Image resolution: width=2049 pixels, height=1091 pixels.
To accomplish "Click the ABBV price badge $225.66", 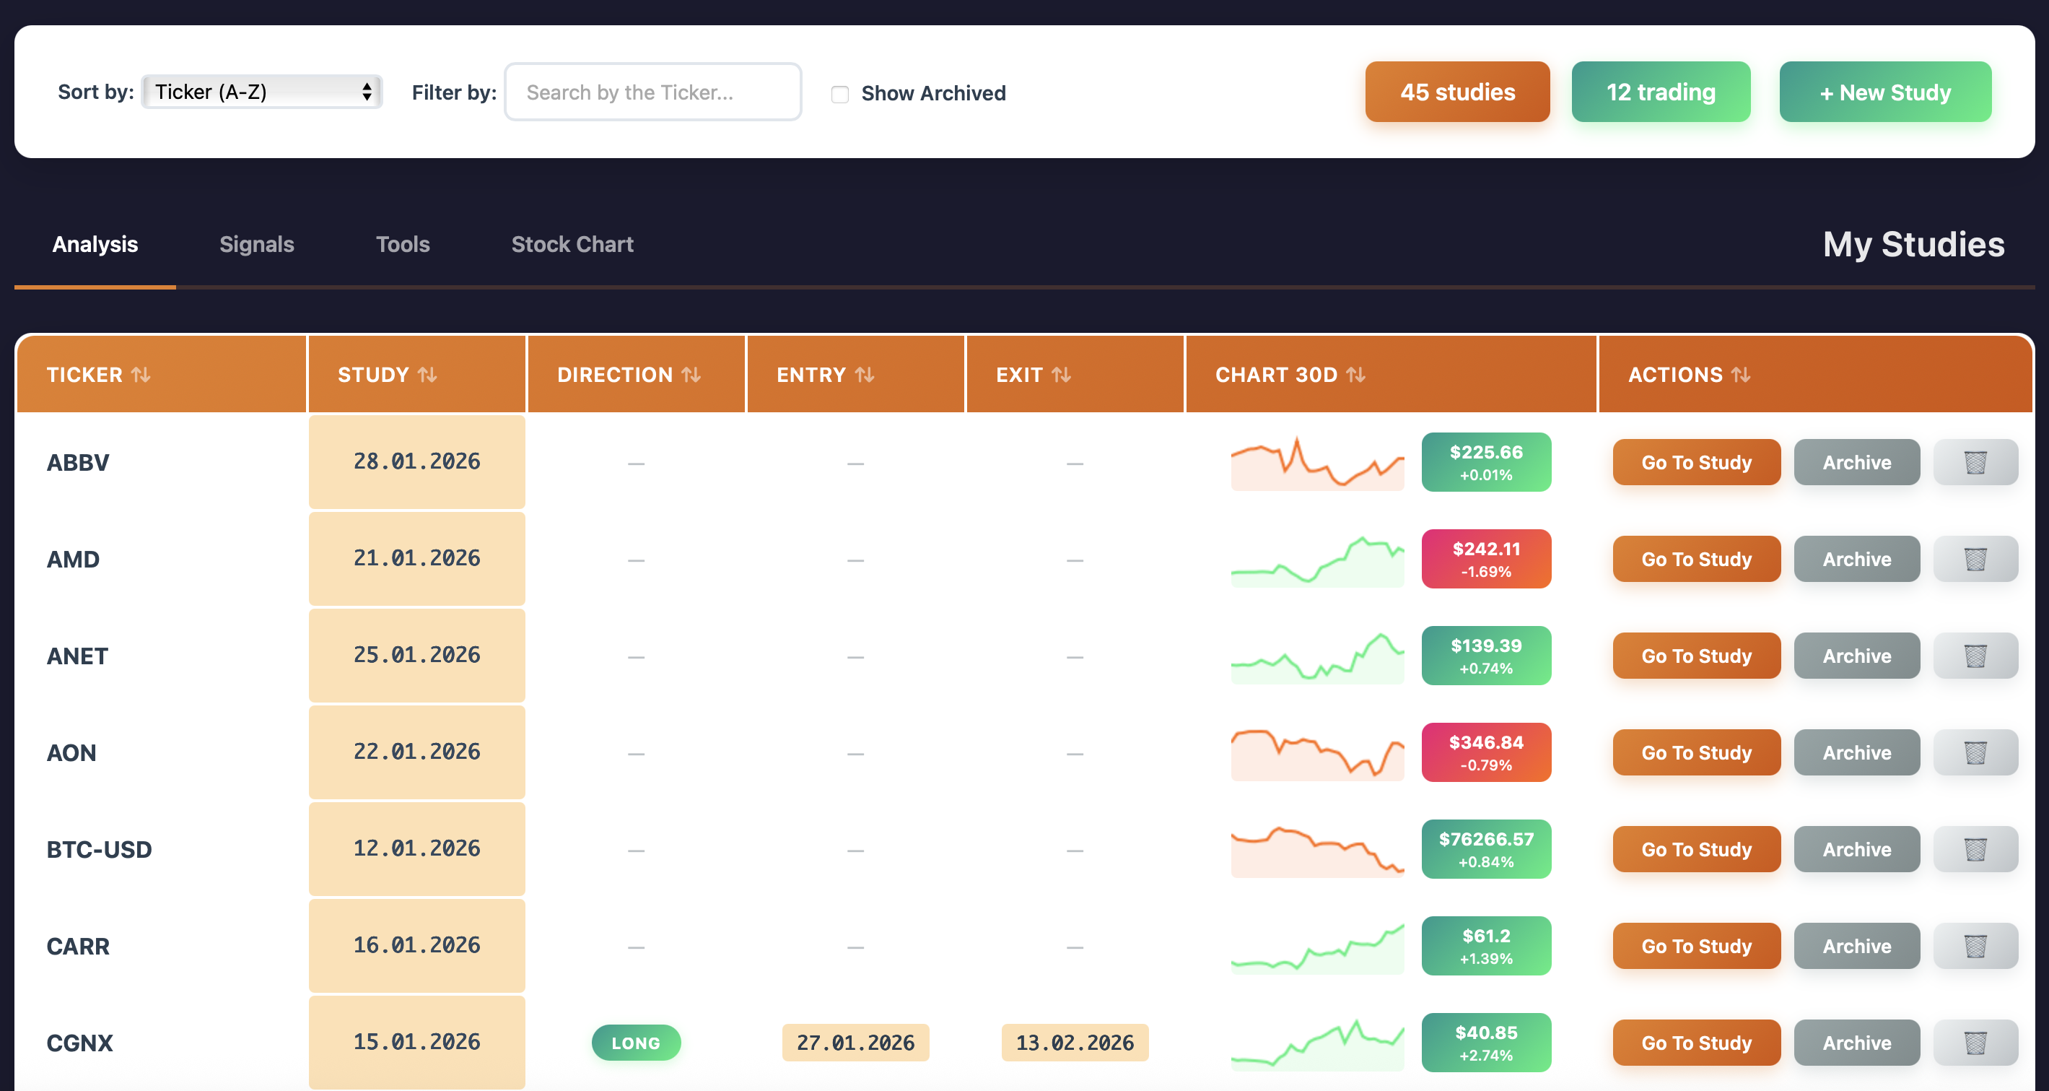I will (1486, 461).
